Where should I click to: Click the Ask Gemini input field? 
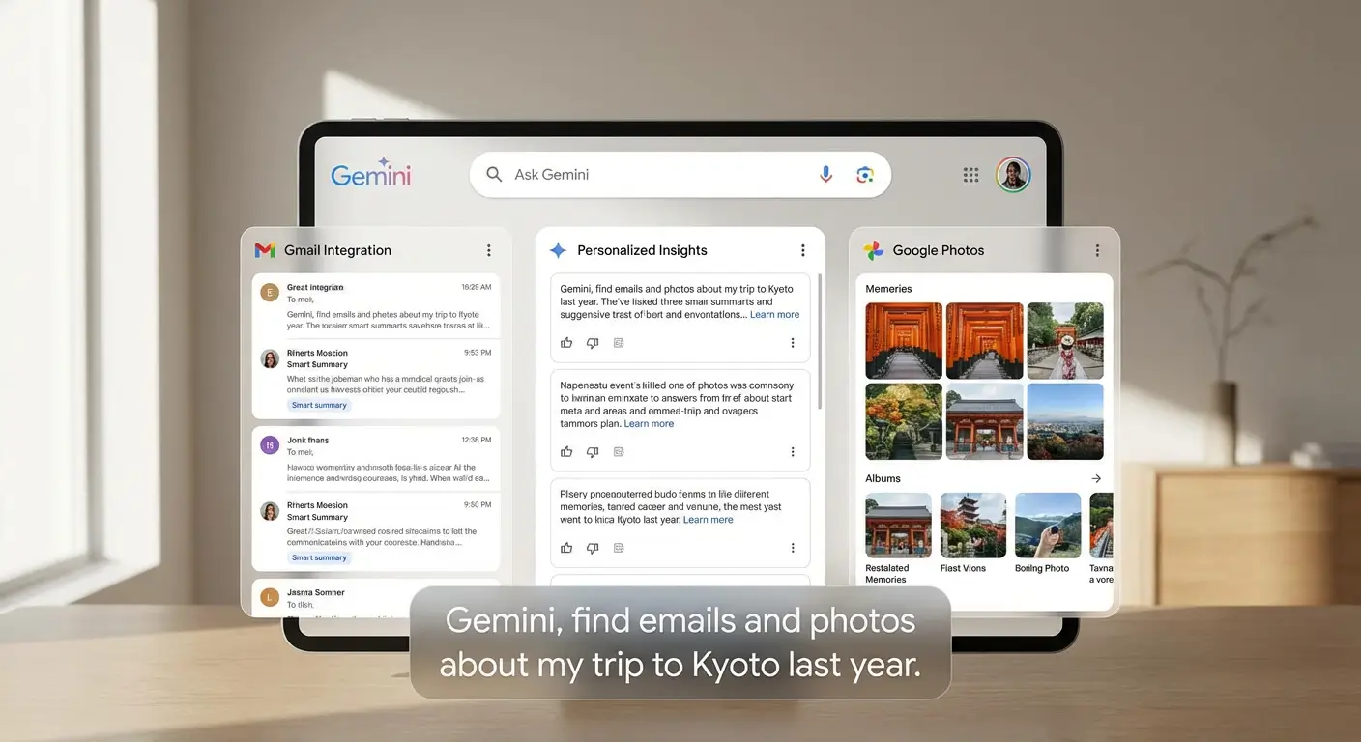638,174
